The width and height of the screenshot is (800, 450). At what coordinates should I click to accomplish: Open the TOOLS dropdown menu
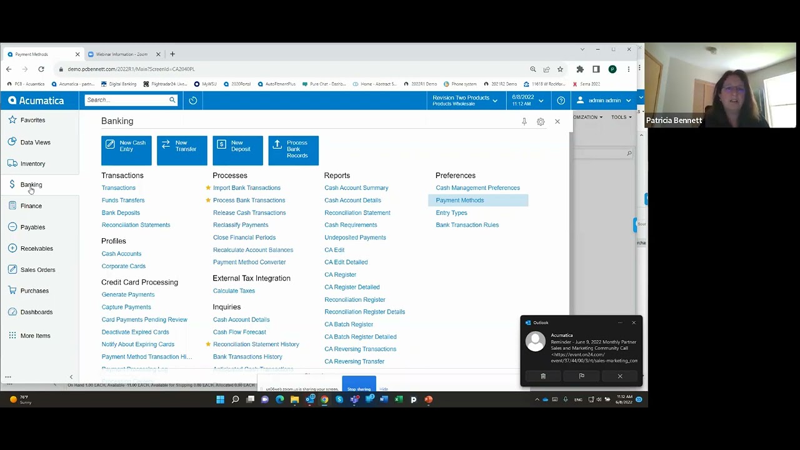[621, 117]
